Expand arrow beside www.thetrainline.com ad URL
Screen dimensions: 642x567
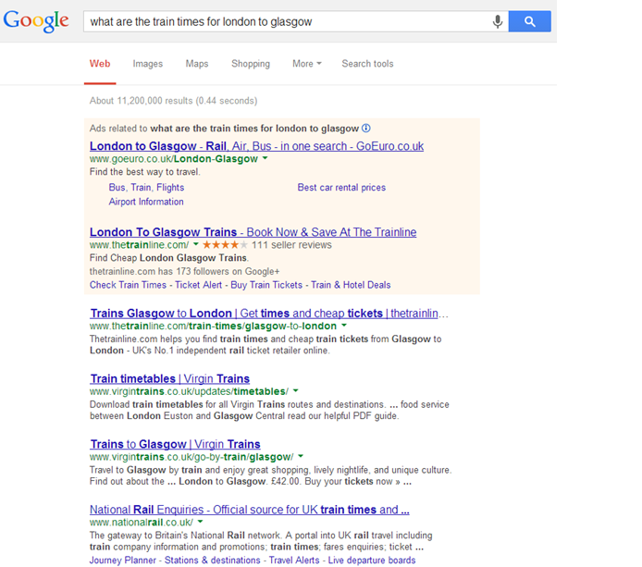click(196, 244)
